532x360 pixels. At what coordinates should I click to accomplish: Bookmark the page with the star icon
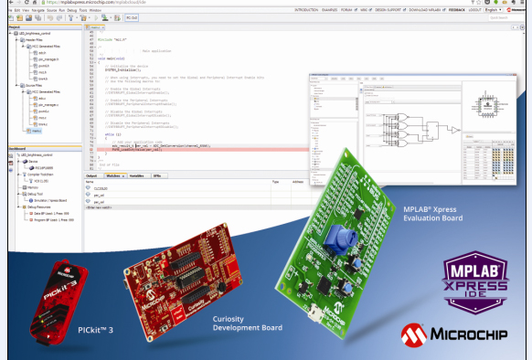479,2
